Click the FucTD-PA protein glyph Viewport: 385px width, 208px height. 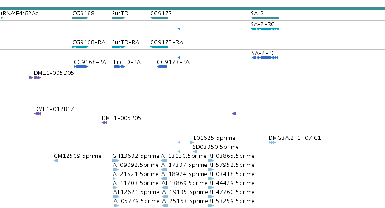119,67
